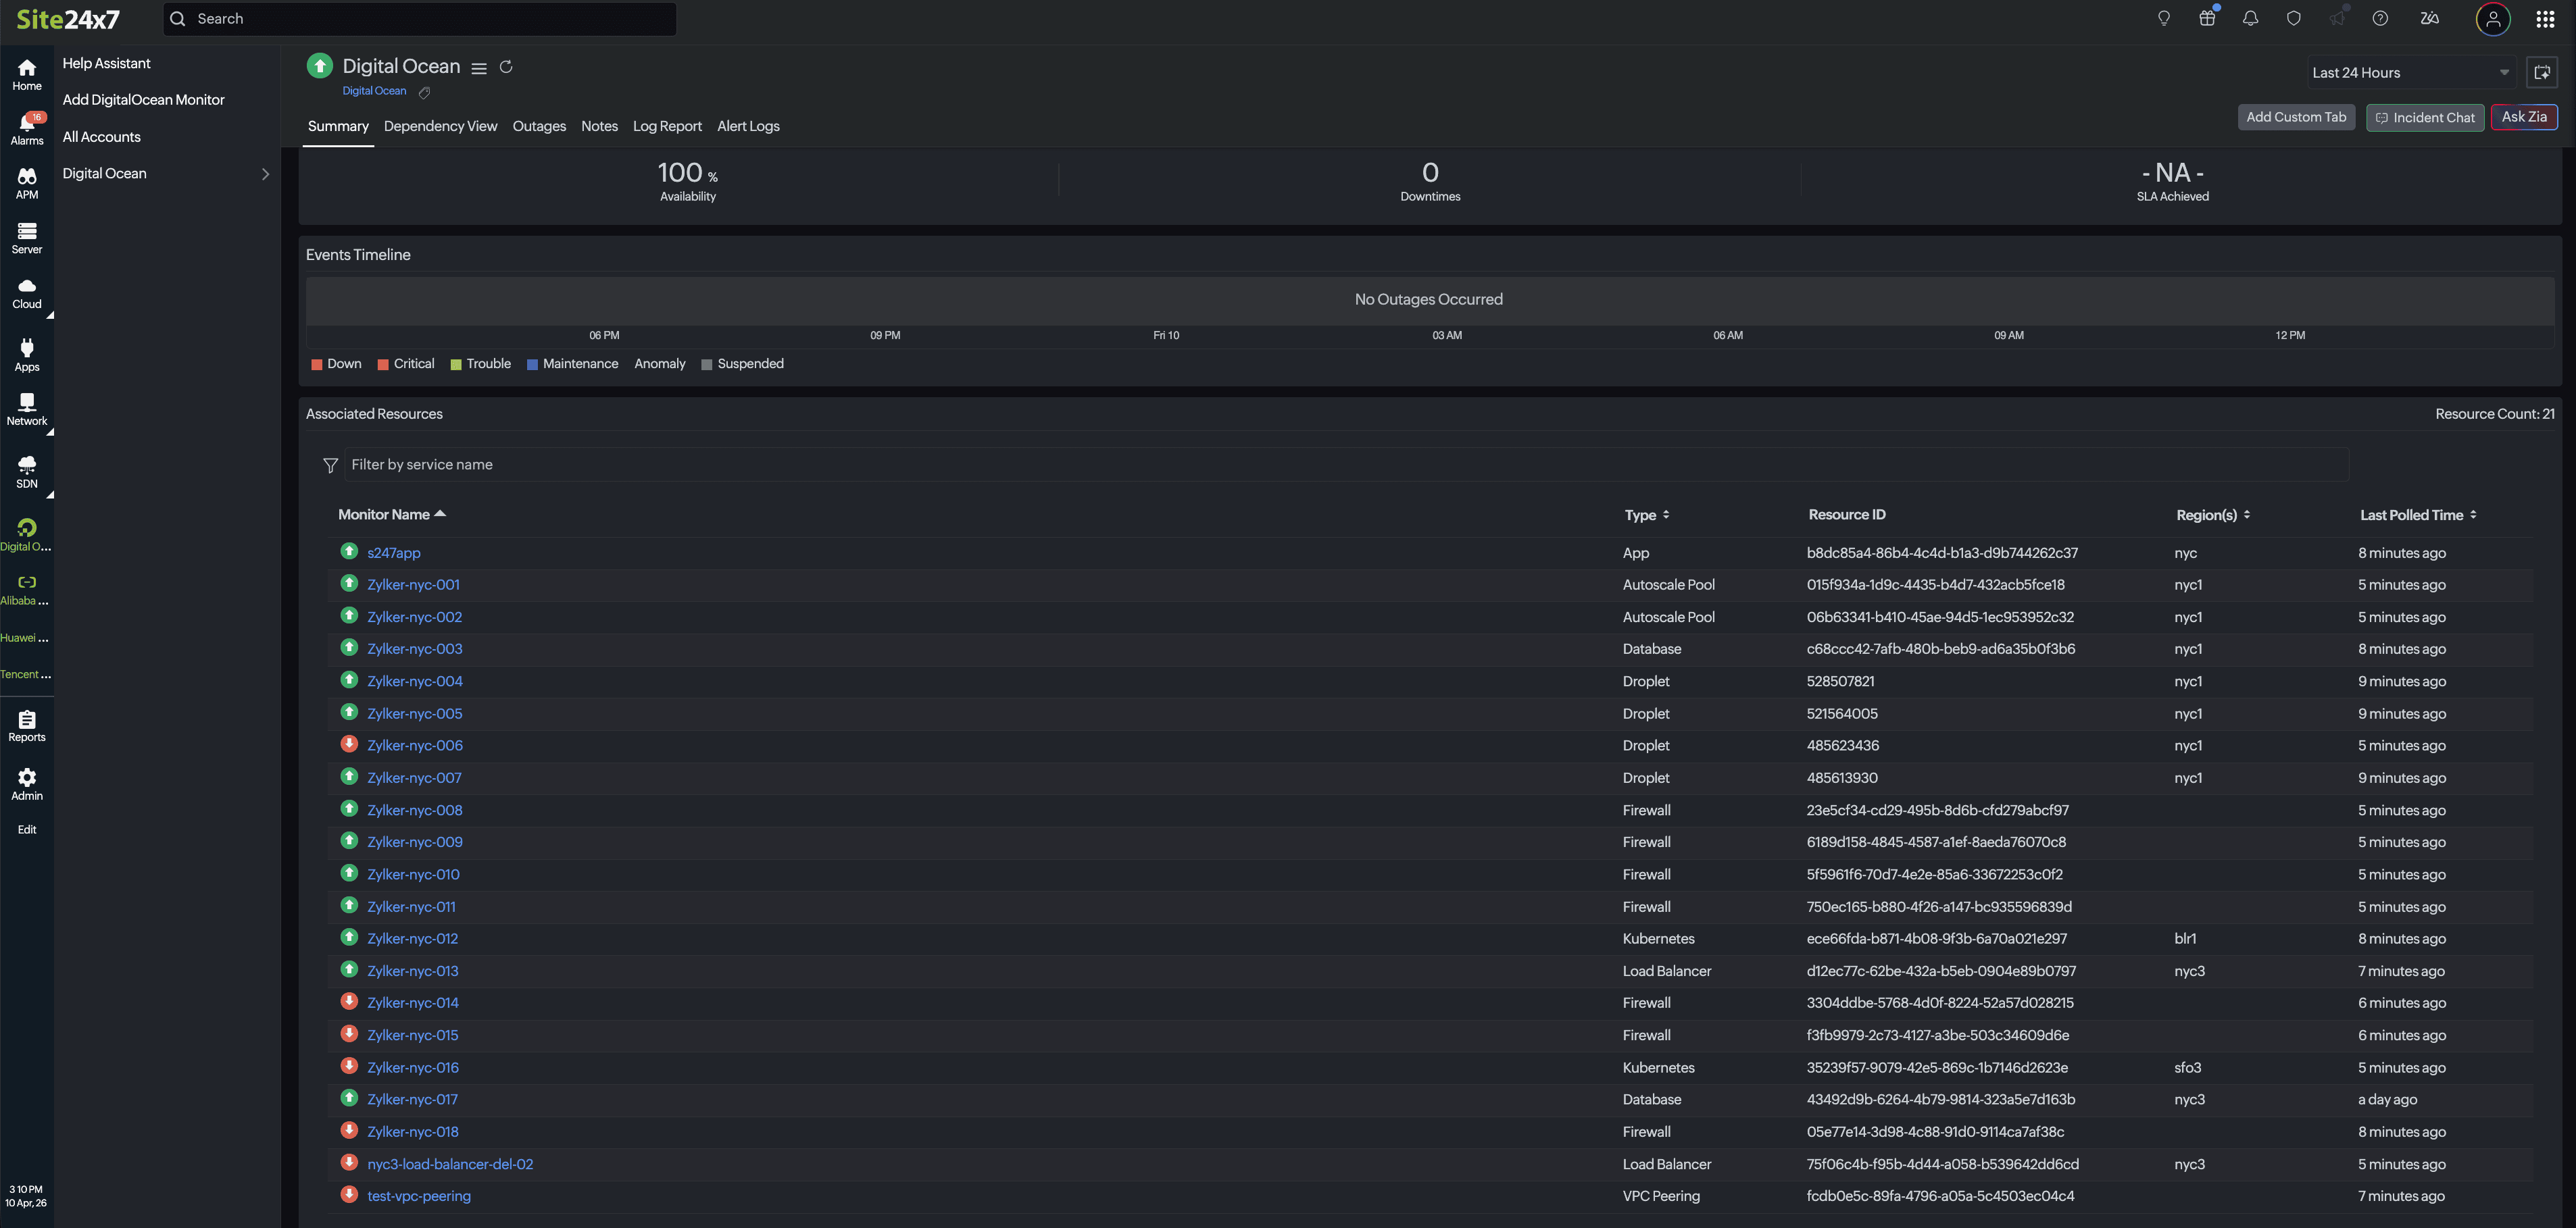2576x1228 pixels.
Task: Open the hamburger menu next to Digital Ocean
Action: tap(479, 68)
